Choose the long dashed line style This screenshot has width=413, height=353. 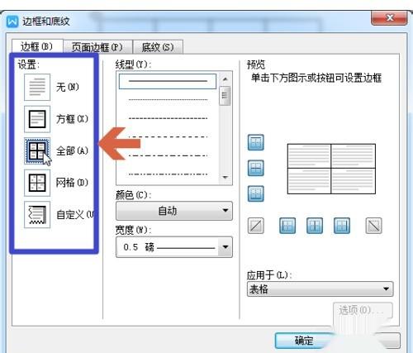tap(168, 137)
